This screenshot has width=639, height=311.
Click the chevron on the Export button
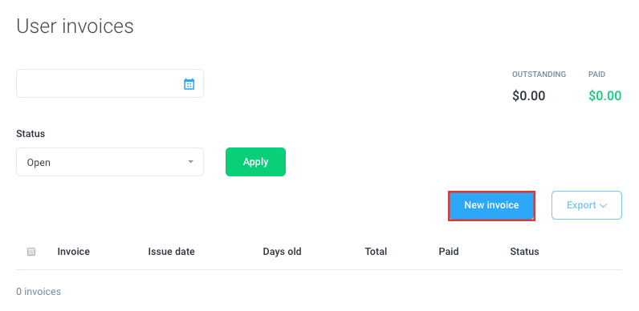[604, 205]
